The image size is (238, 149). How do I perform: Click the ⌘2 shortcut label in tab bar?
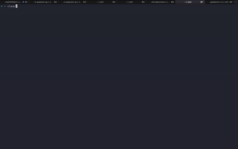(x=56, y=2)
